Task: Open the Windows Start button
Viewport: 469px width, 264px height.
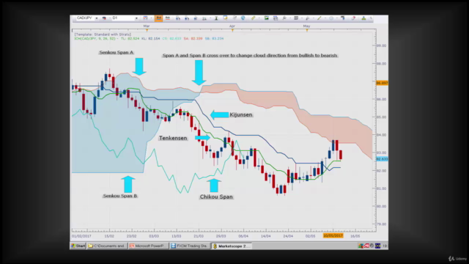Action: 78,246
